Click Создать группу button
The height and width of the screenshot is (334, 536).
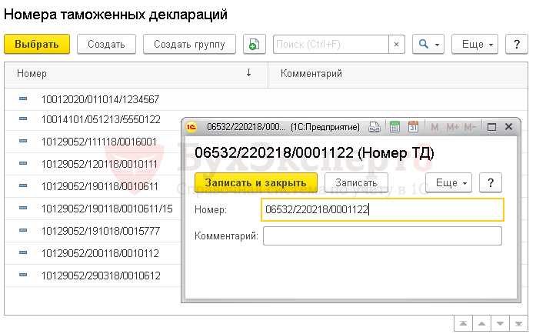coord(189,44)
